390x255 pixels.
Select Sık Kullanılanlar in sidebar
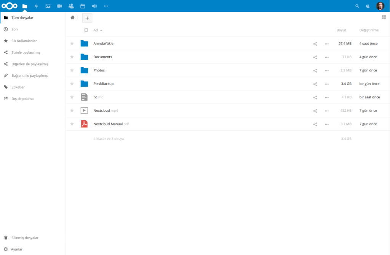point(24,41)
